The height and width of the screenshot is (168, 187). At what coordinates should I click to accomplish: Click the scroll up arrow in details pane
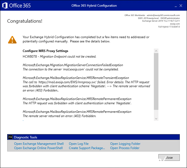[156, 51]
